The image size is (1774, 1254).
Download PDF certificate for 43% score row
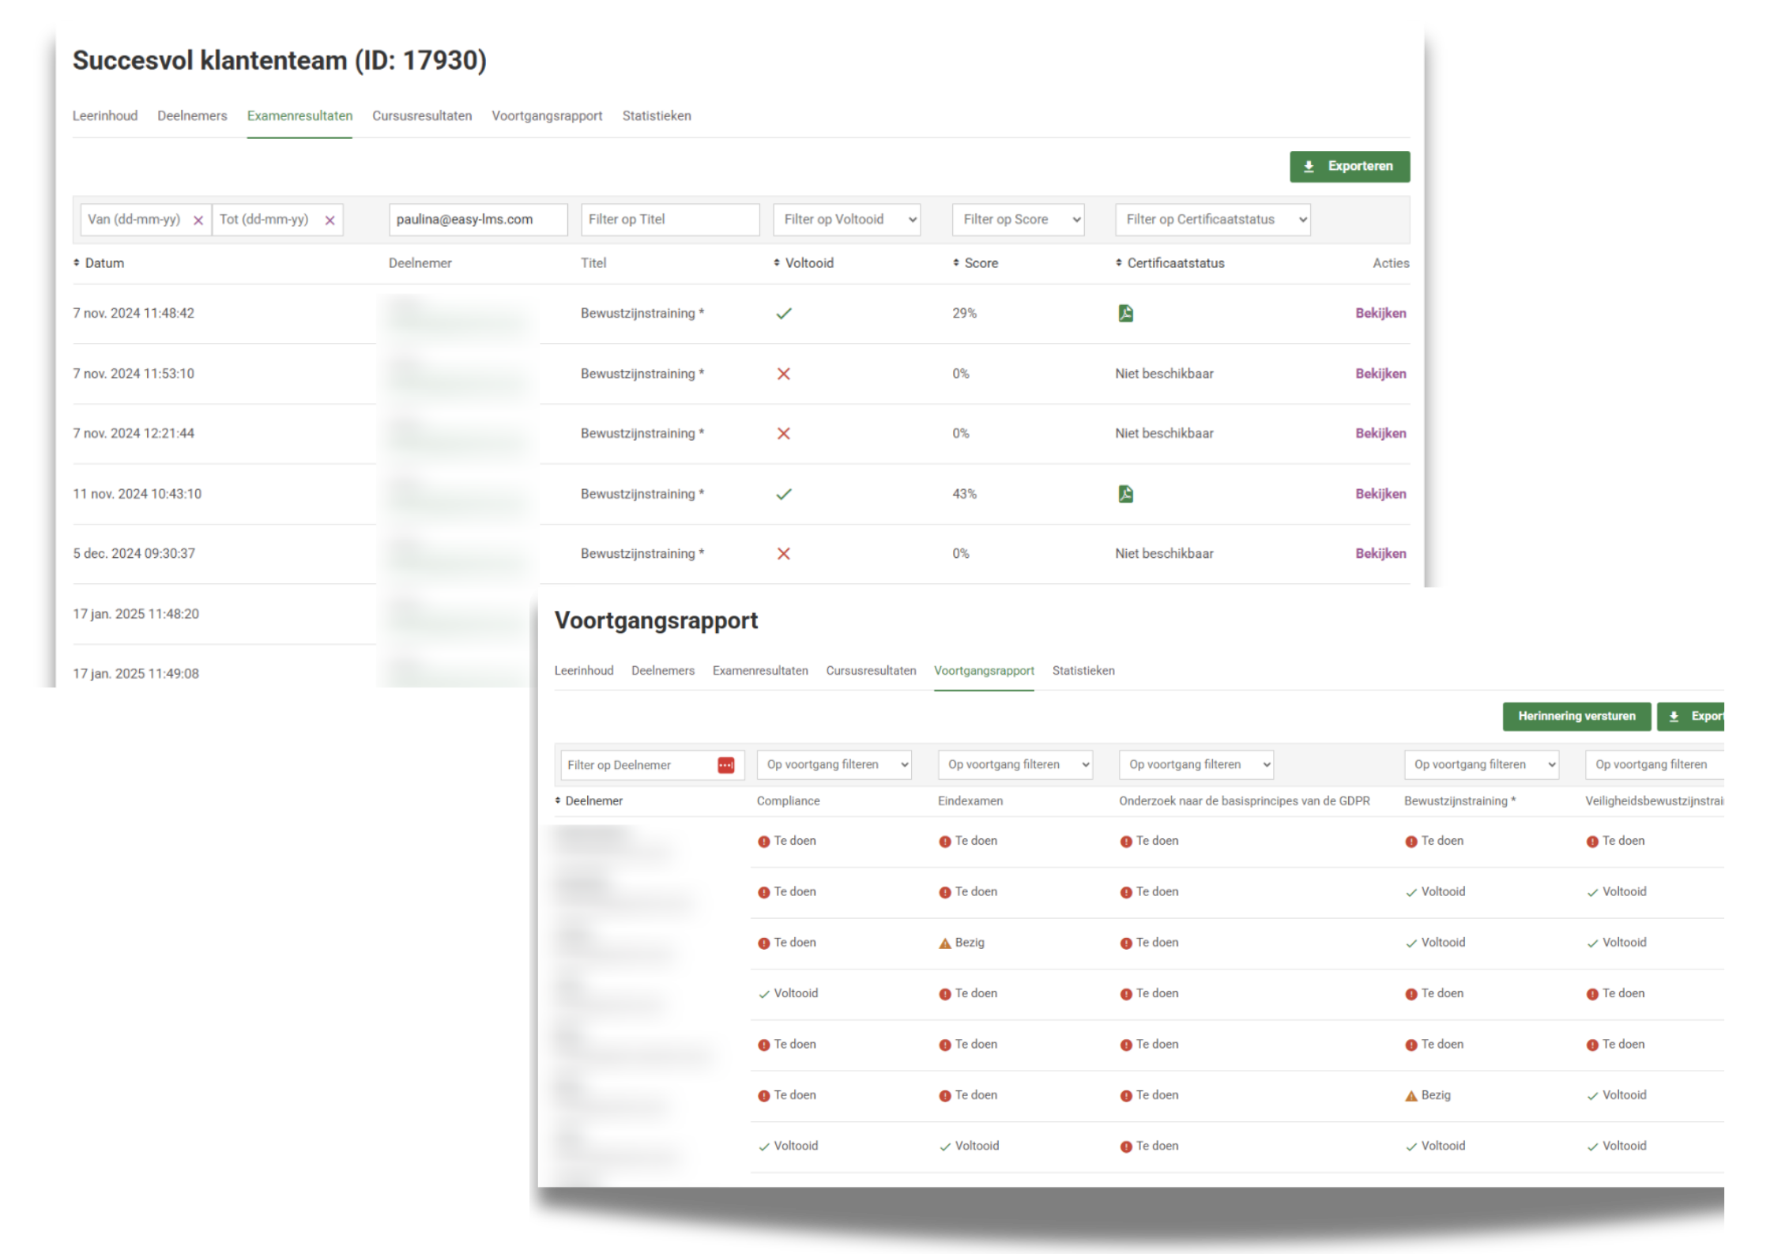[x=1125, y=494]
